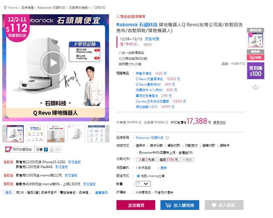Screen dimensions: 273x218
Task: Go to the Home breadcrumb link
Action: point(13,8)
